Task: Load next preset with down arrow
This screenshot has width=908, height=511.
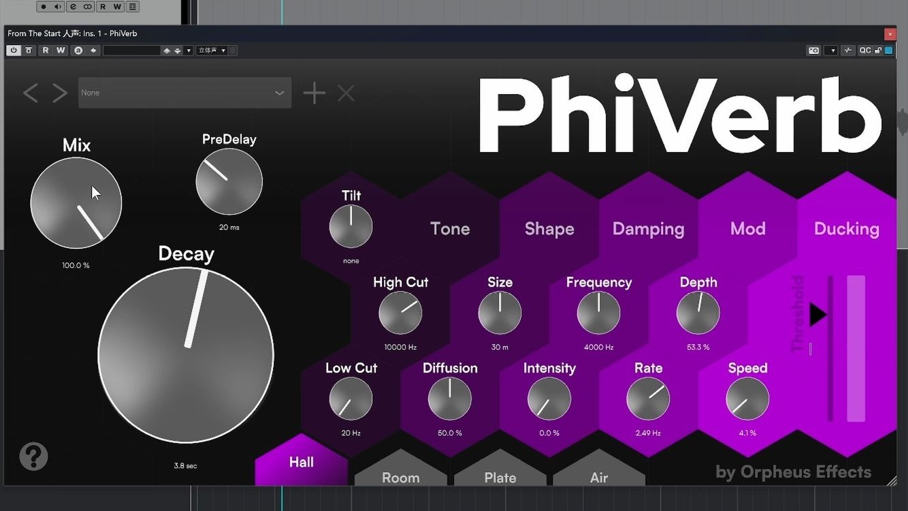Action: 178,50
